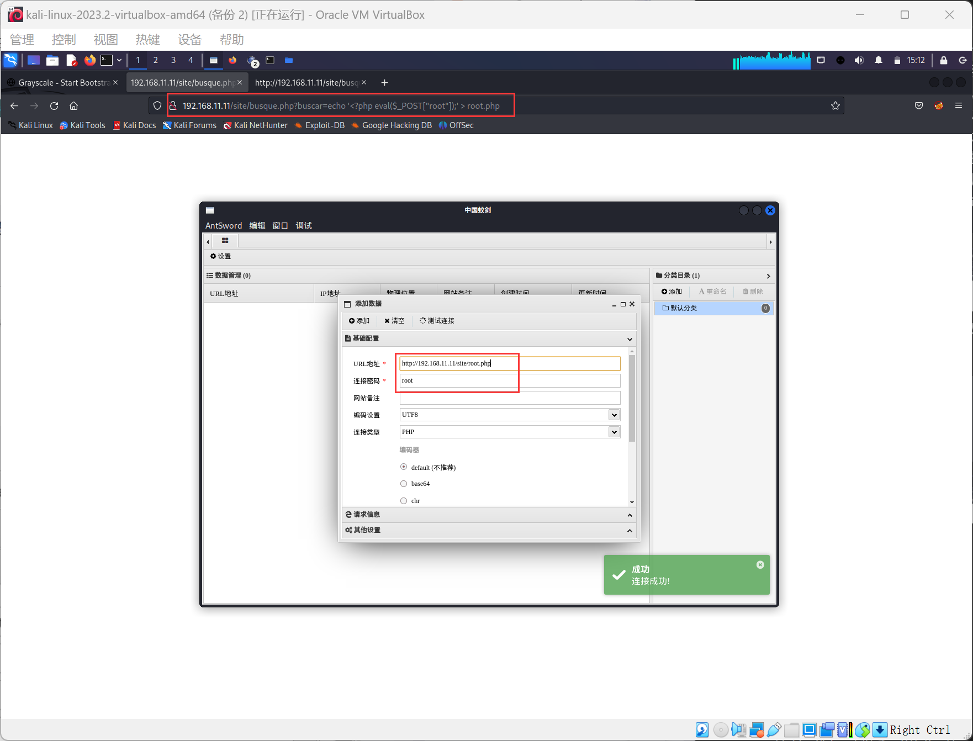
Task: Switch to Grayscale - Start Bootstrap tab
Action: (63, 83)
